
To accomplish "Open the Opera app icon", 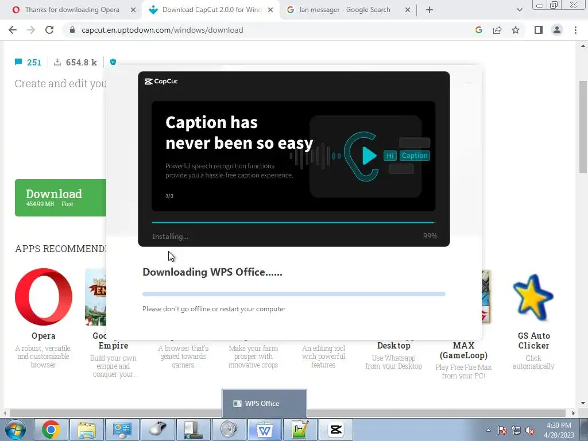I will point(44,297).
